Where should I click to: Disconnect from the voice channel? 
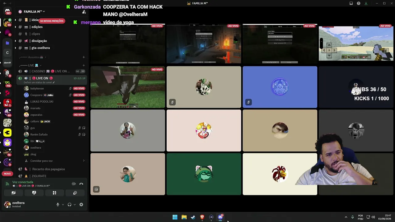tap(81, 184)
